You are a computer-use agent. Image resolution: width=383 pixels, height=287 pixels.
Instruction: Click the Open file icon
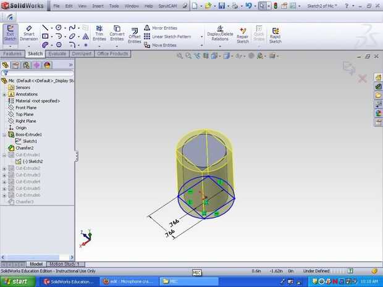pos(208,6)
